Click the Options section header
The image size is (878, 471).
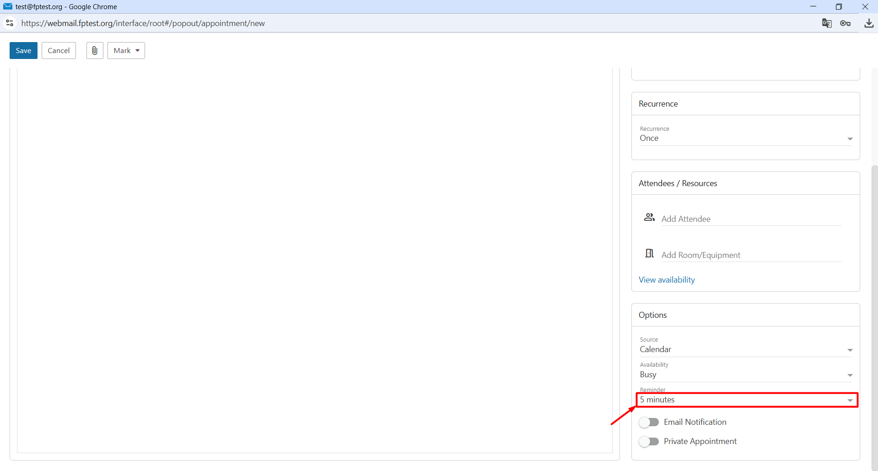[746, 315]
